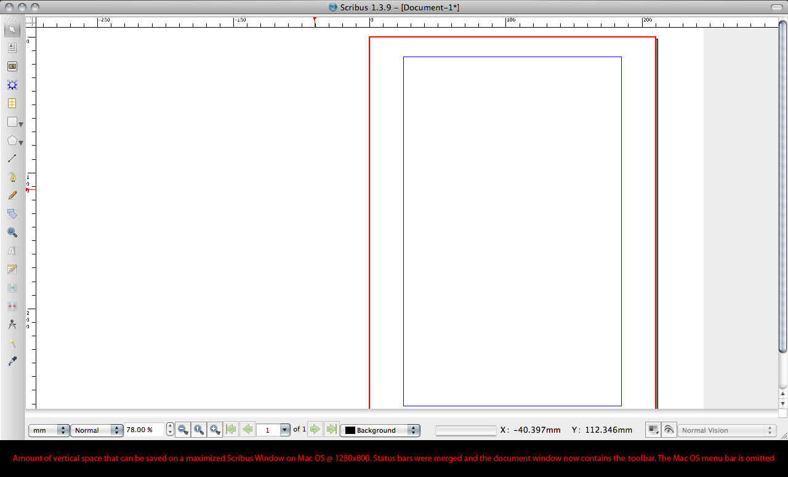Open the mm units dropdown

tap(49, 430)
